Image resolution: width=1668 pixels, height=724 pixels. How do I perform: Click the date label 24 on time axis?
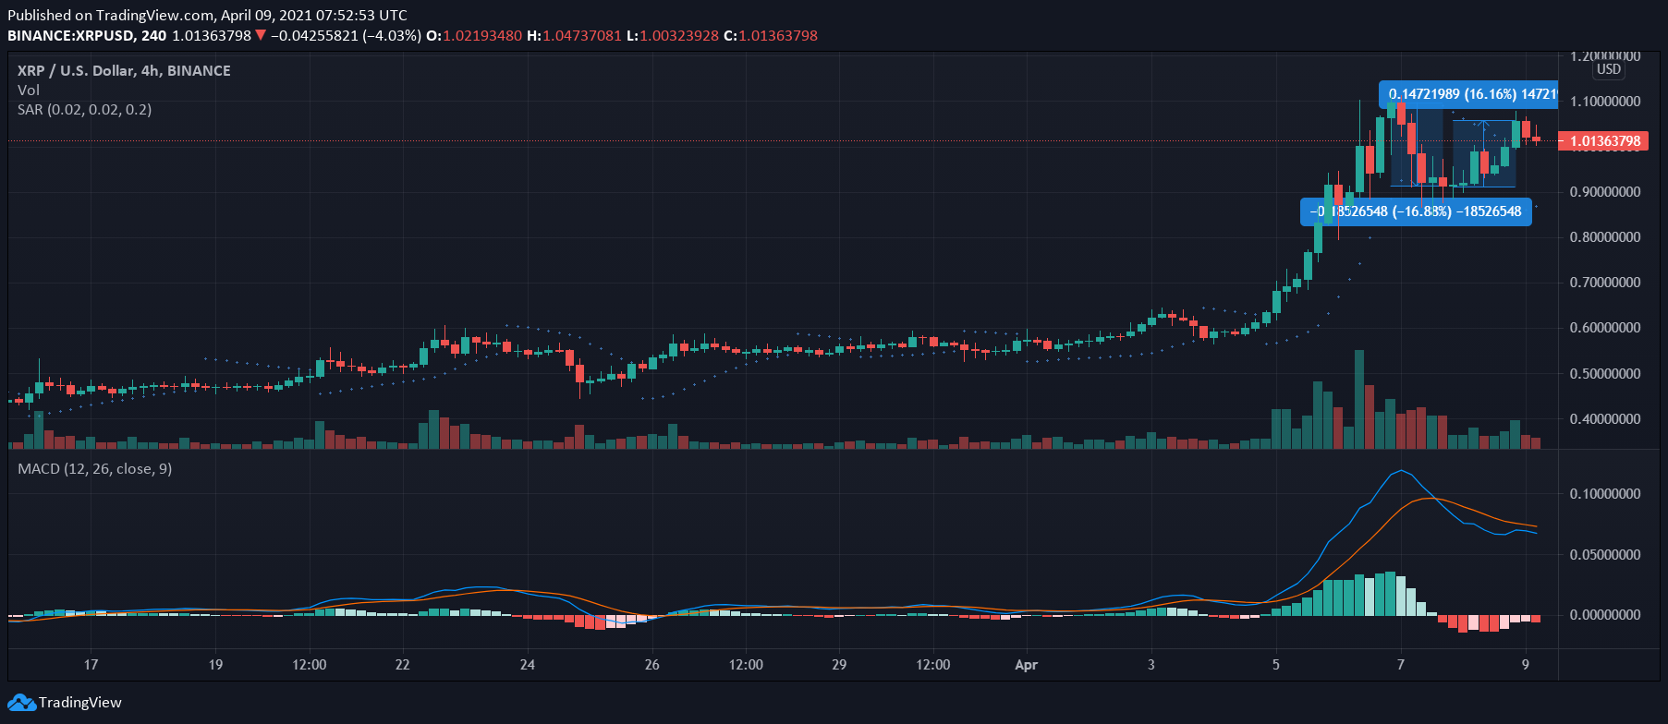528,665
